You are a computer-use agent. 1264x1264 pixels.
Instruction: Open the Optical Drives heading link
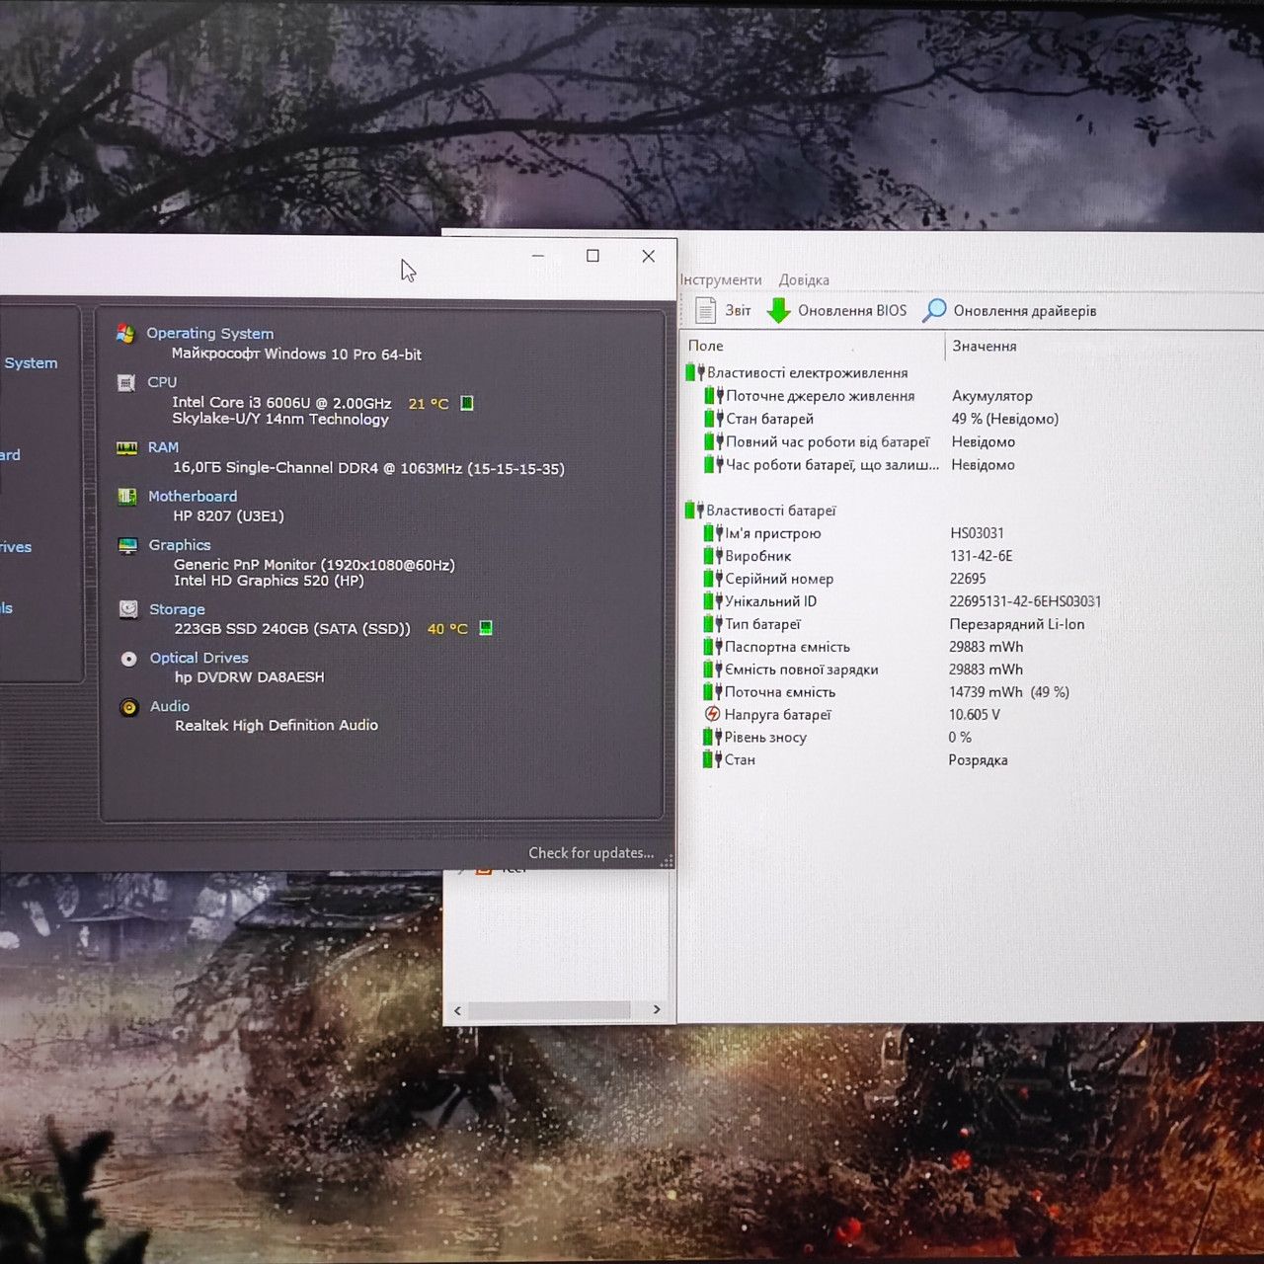[199, 658]
